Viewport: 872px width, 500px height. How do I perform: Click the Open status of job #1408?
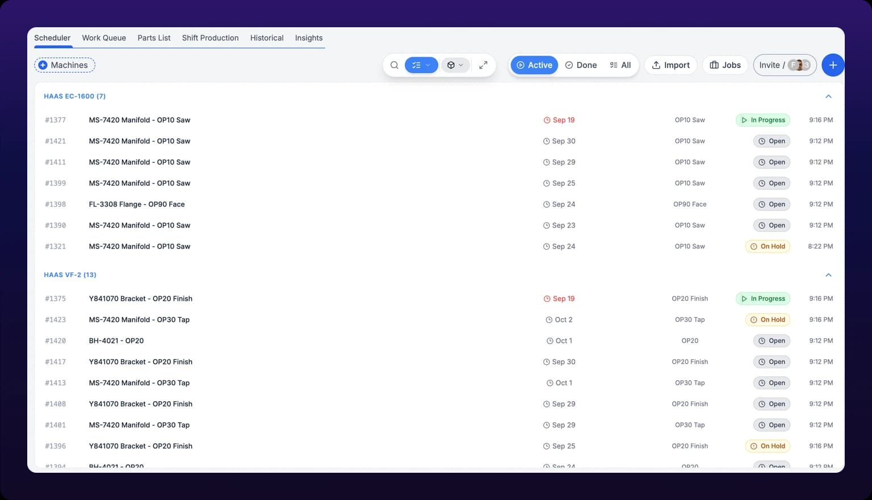pos(772,404)
